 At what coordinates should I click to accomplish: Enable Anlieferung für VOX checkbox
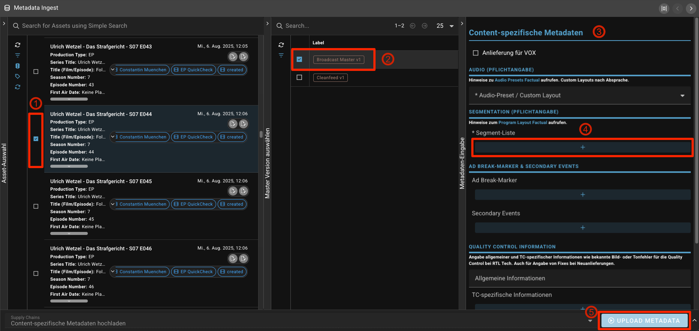pos(475,53)
